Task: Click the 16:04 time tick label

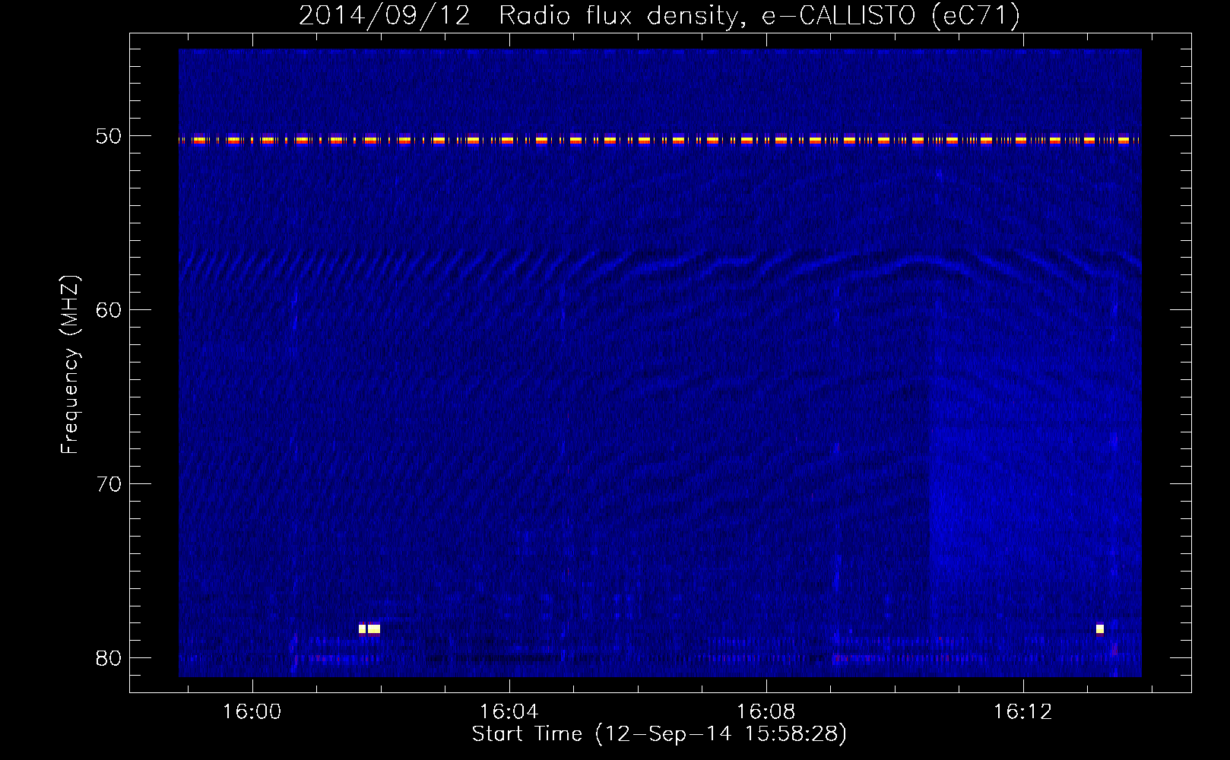Action: (509, 711)
